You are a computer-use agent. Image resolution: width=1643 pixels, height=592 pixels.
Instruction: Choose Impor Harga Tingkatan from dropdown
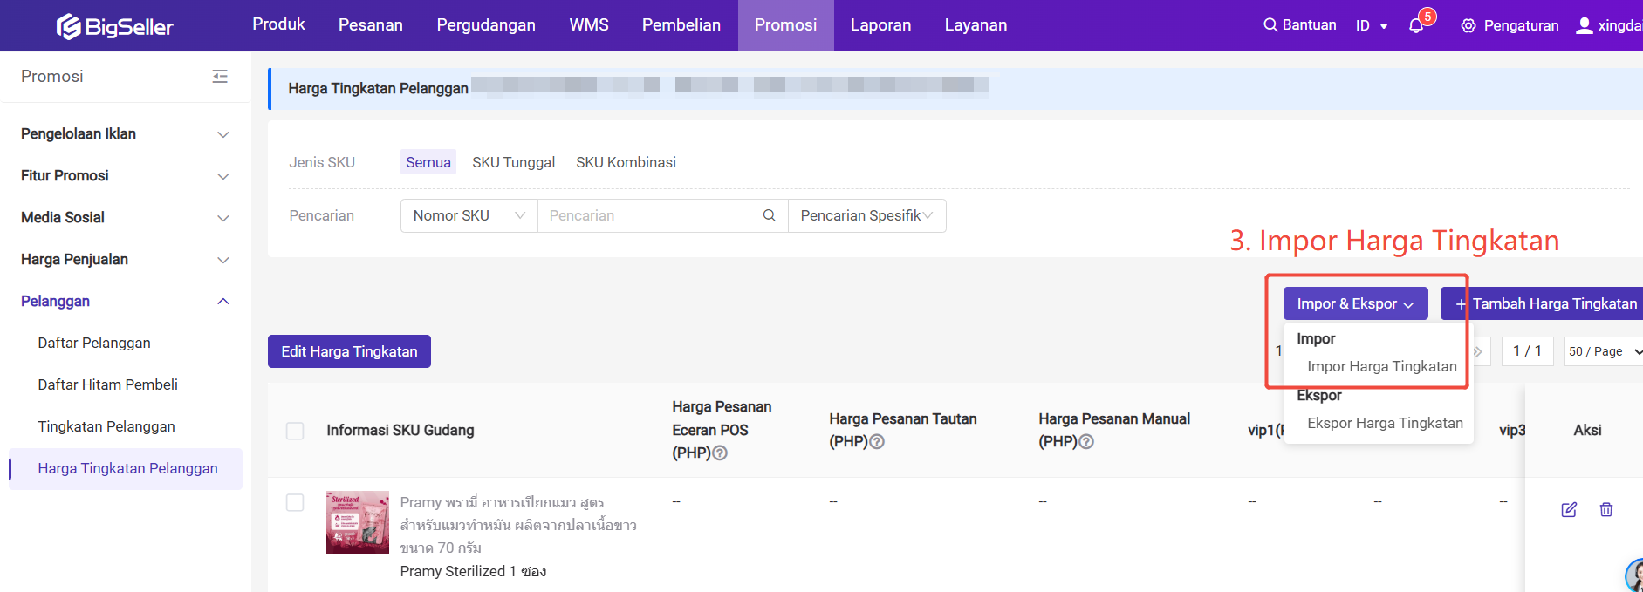(x=1381, y=366)
